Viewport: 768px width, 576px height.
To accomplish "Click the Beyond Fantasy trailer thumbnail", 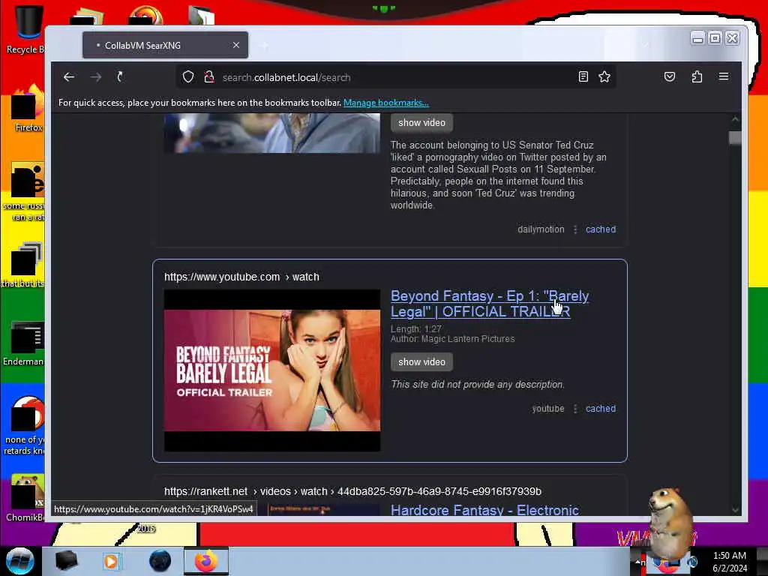I will 271,370.
